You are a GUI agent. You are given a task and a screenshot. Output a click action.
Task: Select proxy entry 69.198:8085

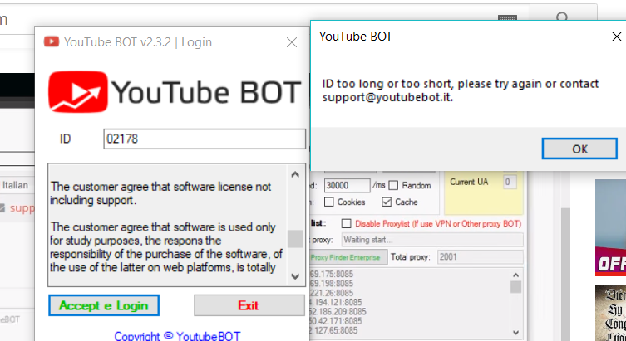click(332, 284)
